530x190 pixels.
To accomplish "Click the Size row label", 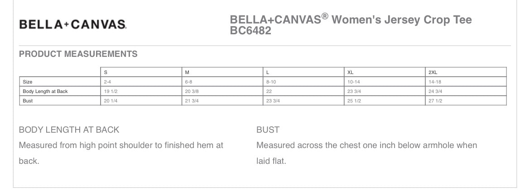I will pos(60,82).
